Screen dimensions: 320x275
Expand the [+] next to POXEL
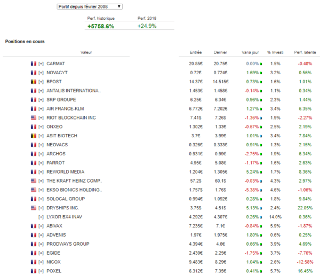tap(41, 271)
